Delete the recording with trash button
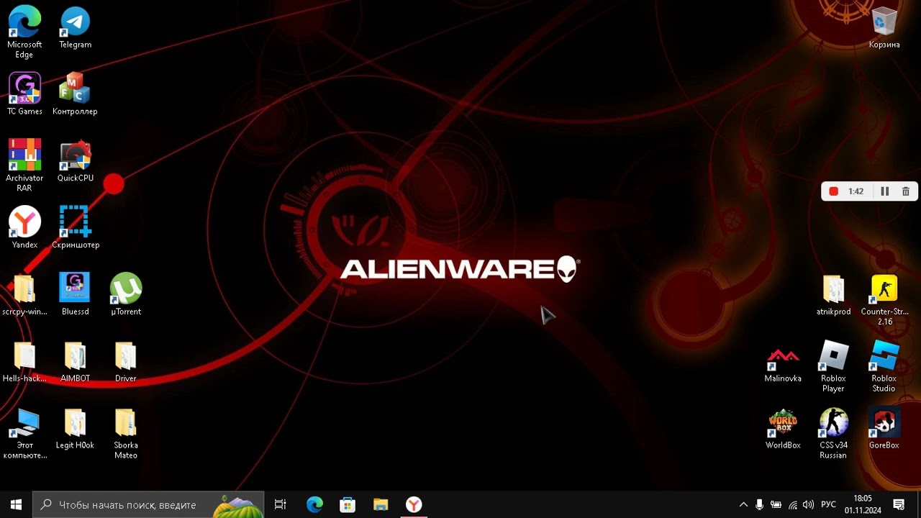921x518 pixels. [x=905, y=191]
